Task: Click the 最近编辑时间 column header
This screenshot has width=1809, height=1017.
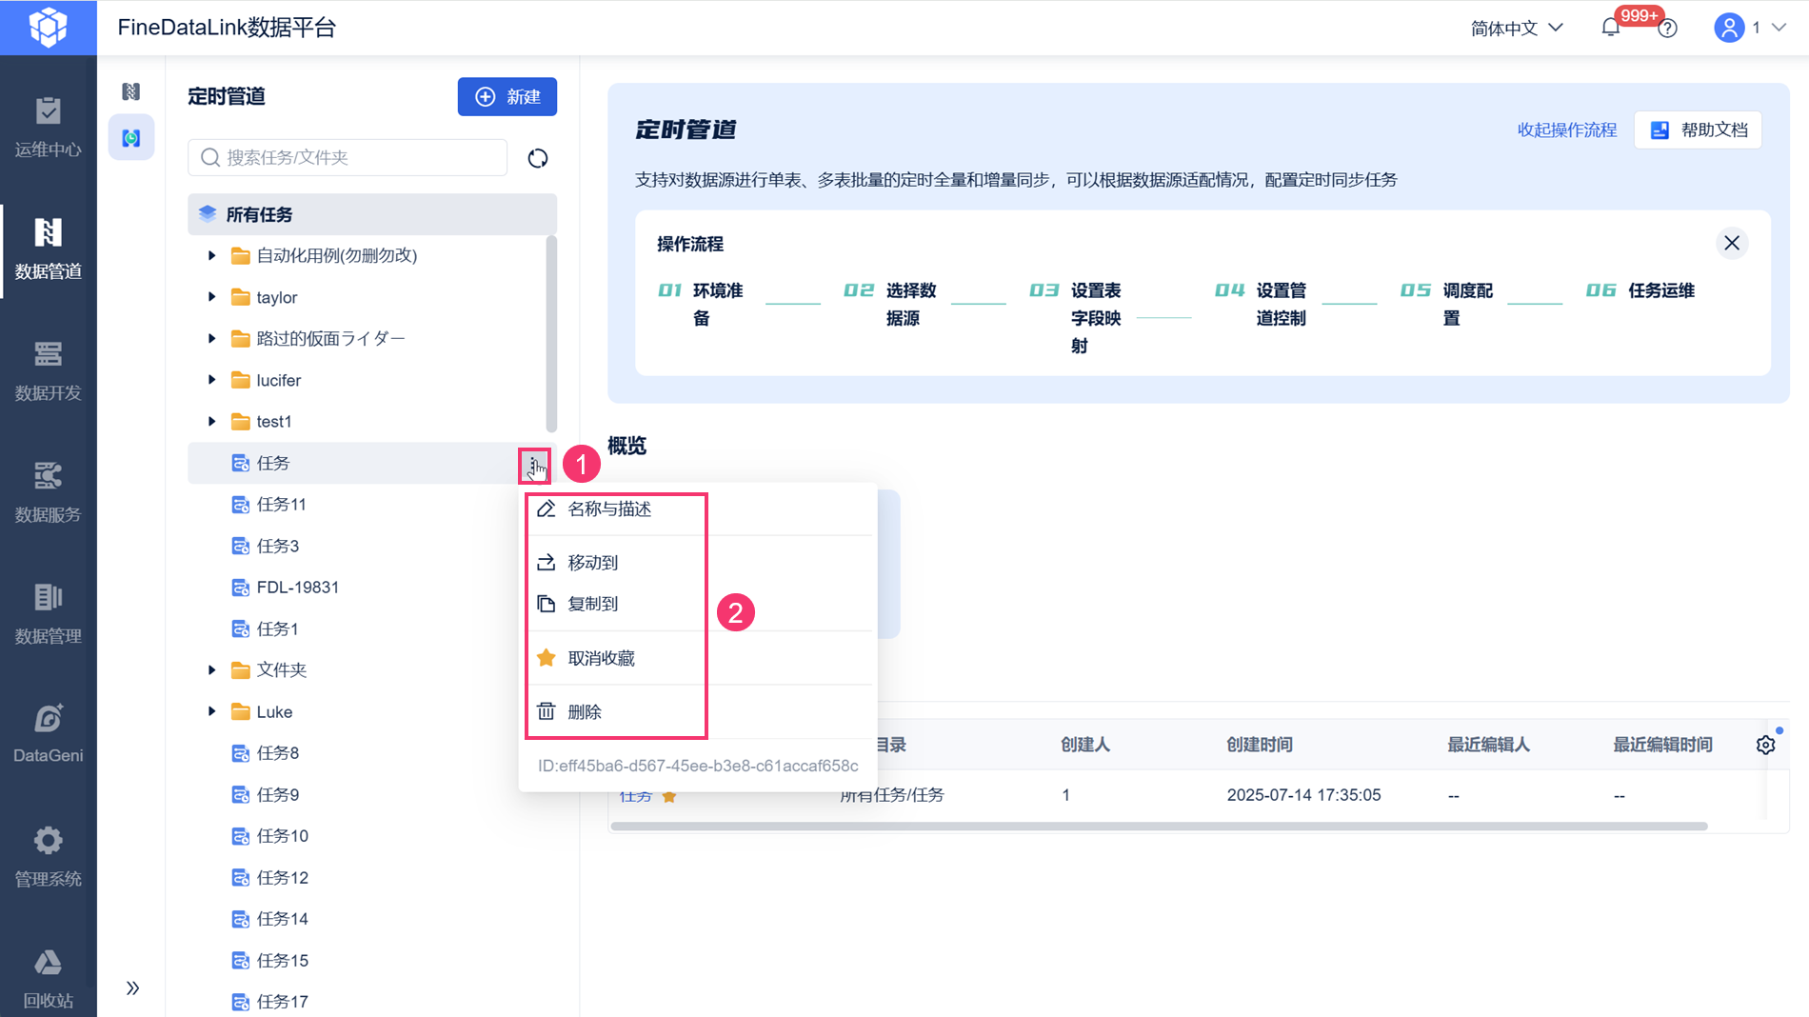Action: click(1662, 745)
